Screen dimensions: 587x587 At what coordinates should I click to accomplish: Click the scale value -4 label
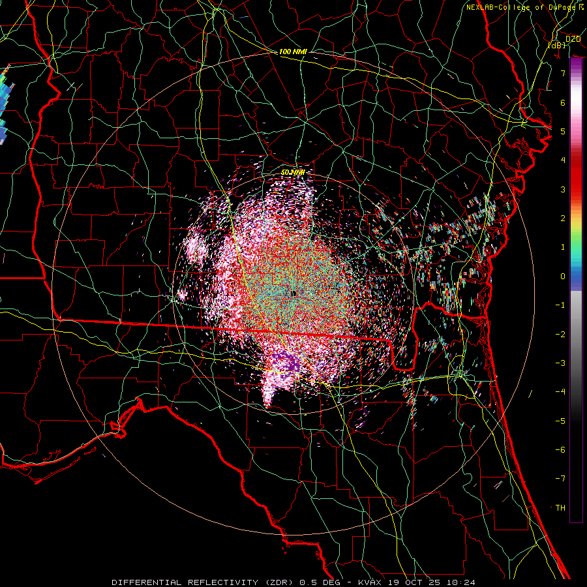click(x=560, y=392)
